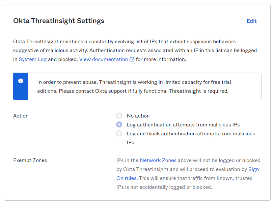Click Edit for ThreatInsight Settings
The width and height of the screenshot is (274, 206).
point(252,21)
